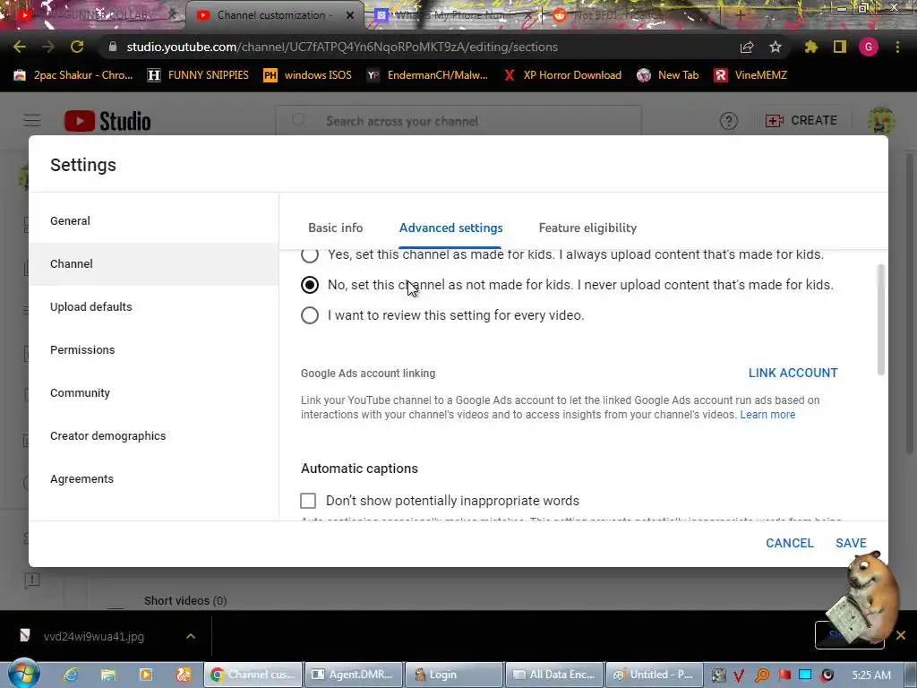Open Creator demographics settings
The width and height of the screenshot is (917, 688).
[x=154, y=436]
